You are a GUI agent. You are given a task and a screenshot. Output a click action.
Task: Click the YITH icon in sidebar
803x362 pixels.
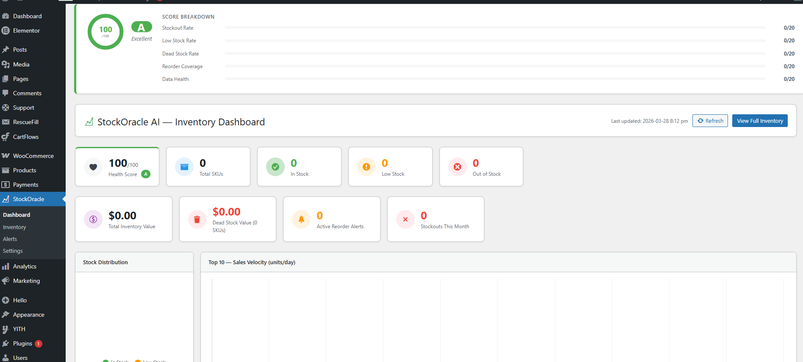tap(6, 329)
